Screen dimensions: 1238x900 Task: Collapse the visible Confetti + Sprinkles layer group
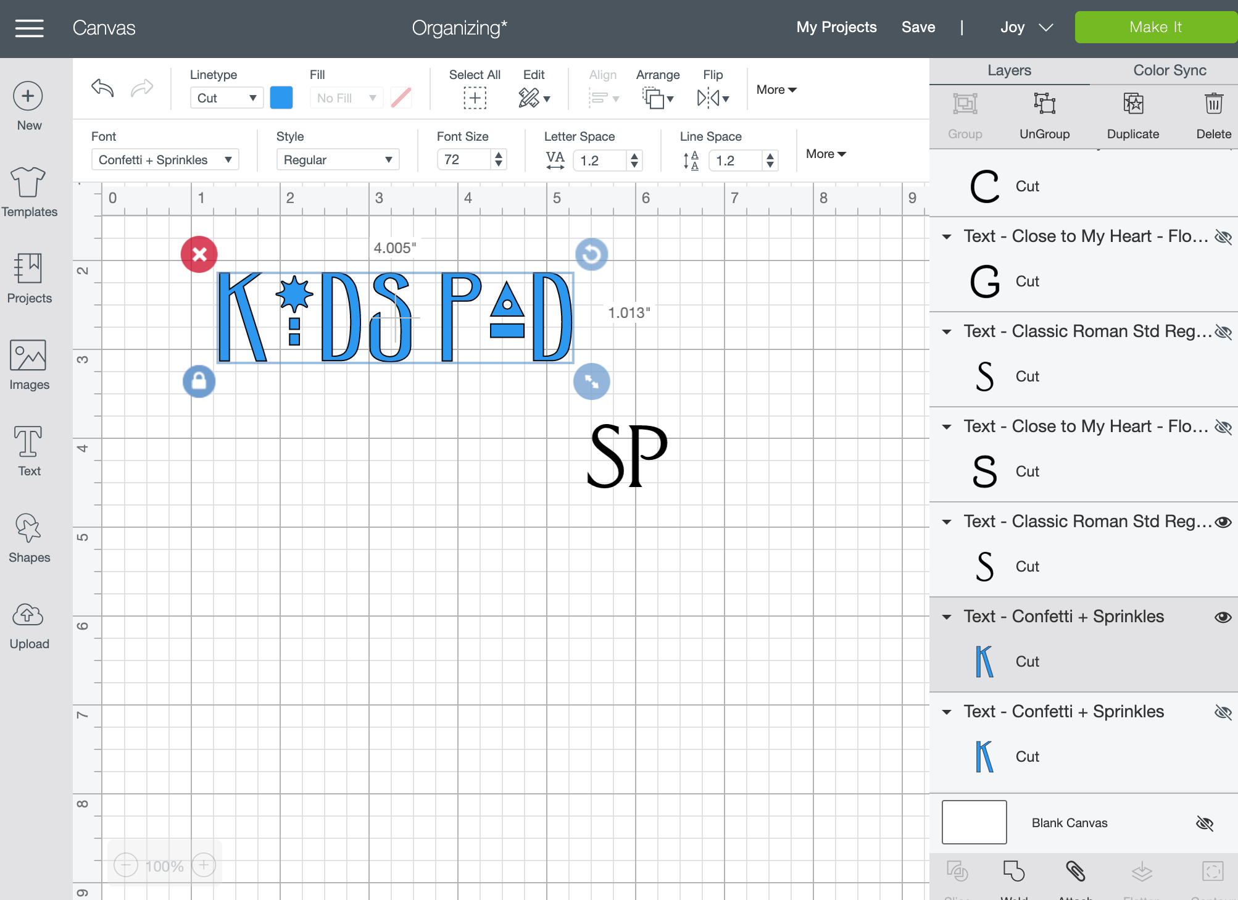(946, 617)
